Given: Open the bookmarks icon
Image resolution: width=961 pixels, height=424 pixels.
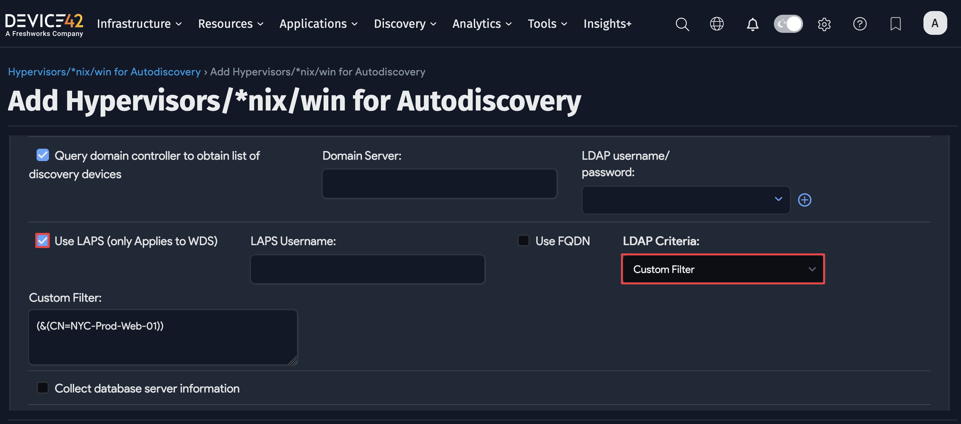Looking at the screenshot, I should pos(895,24).
